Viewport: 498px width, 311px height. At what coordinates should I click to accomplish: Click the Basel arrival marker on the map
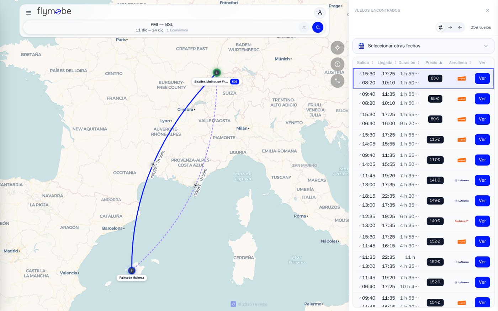tap(217, 73)
